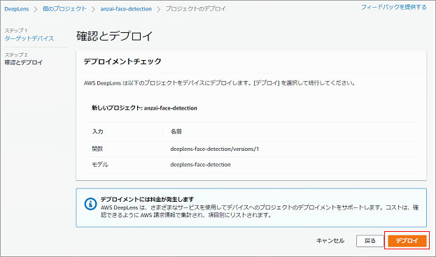Click the 名前 column header

point(176,131)
